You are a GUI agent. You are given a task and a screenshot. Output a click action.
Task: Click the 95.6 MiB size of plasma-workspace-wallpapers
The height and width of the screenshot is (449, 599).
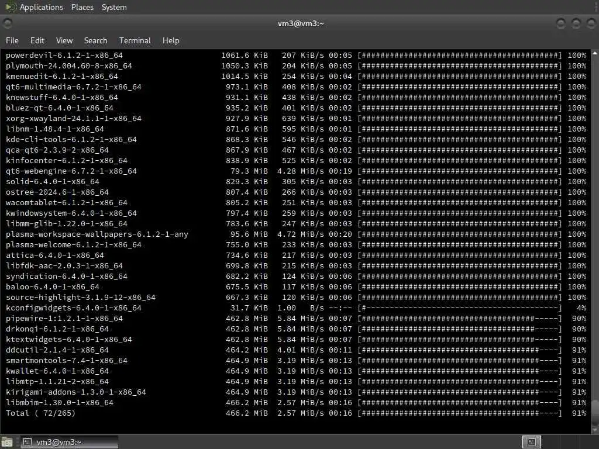point(249,234)
